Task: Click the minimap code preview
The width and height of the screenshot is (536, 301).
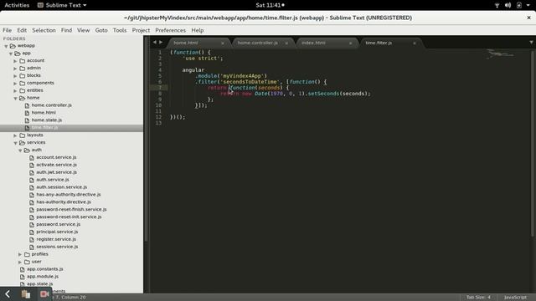Action: point(500,54)
